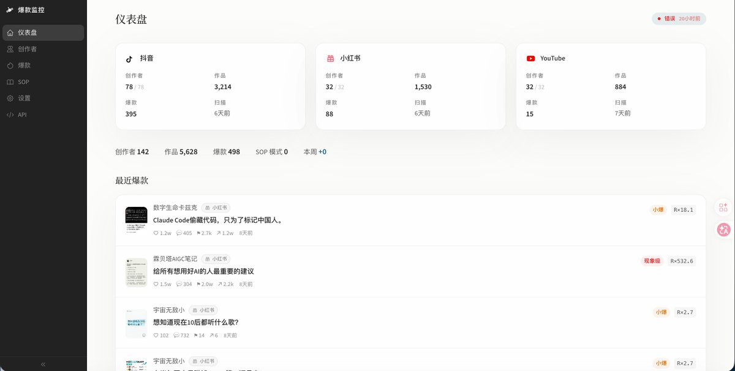Click share icon showing 2.2k
Viewport: 735px width, 371px height.
(x=221, y=285)
